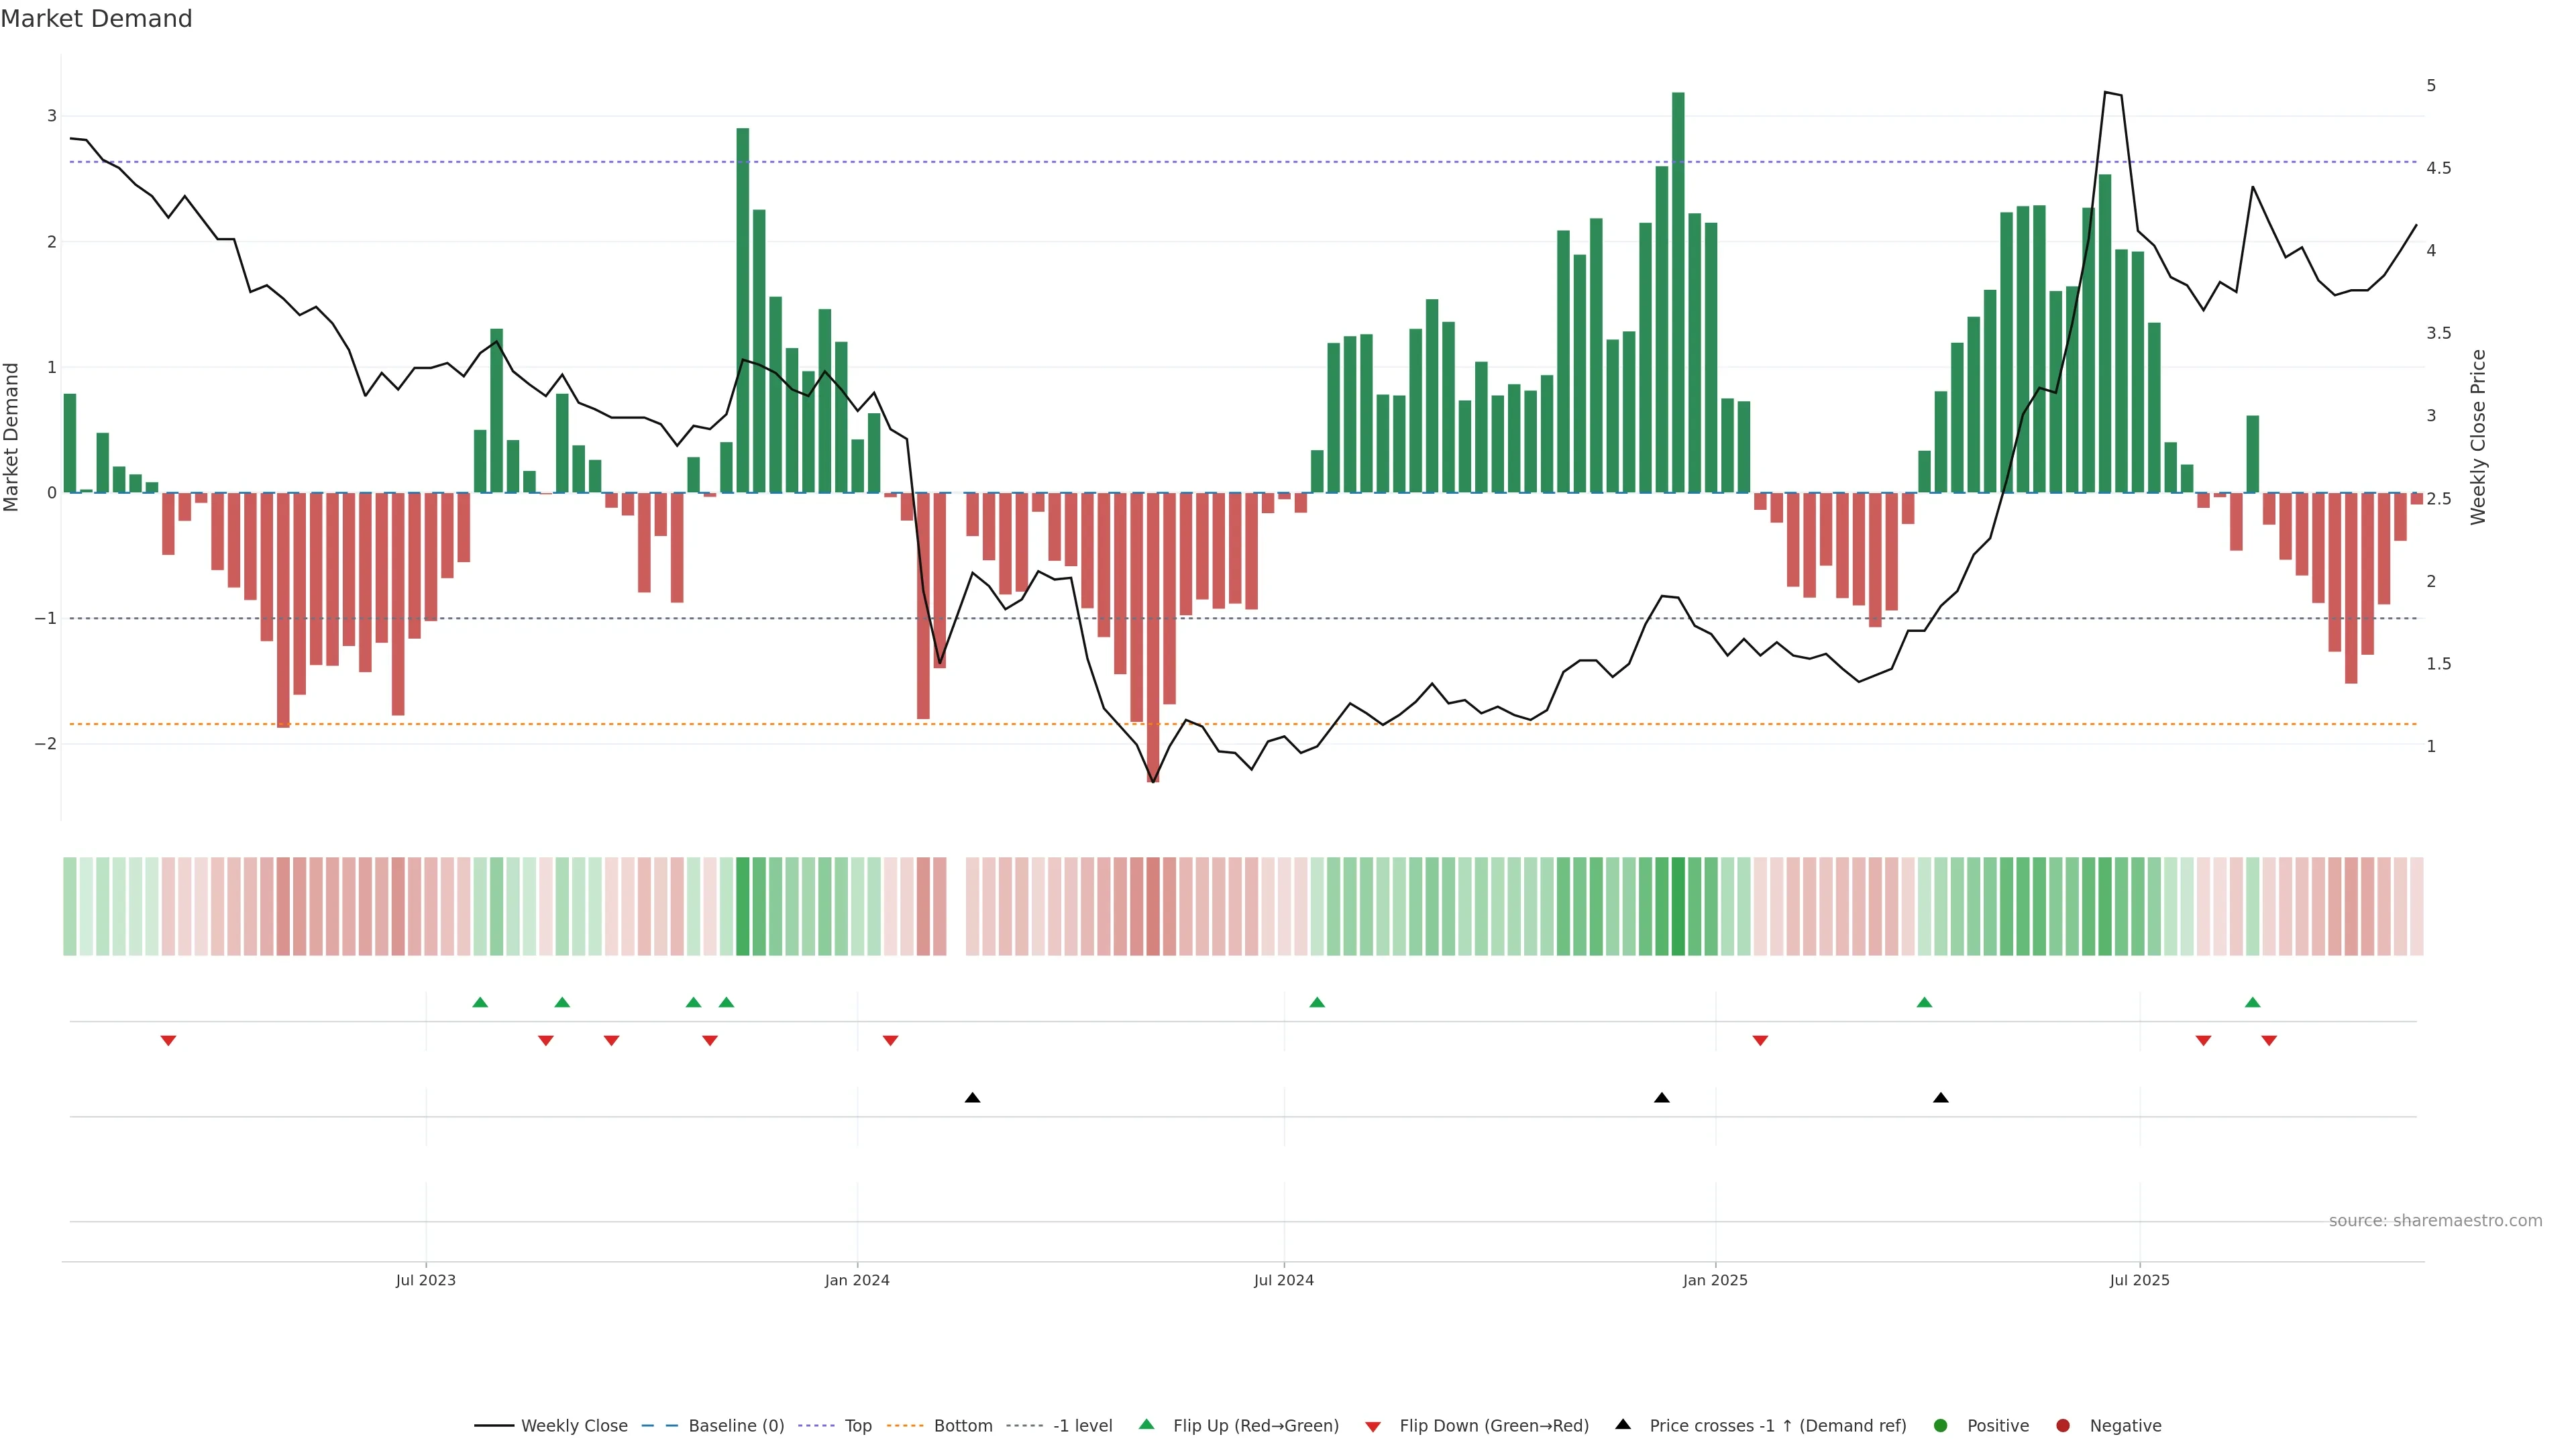Viewport: 2576px width, 1449px height.
Task: Click the source: sharemaestro.com text
Action: click(2435, 1220)
